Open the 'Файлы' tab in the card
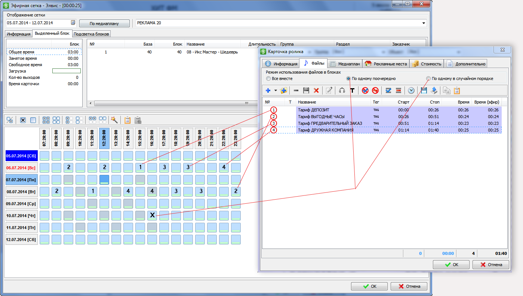 pos(313,63)
